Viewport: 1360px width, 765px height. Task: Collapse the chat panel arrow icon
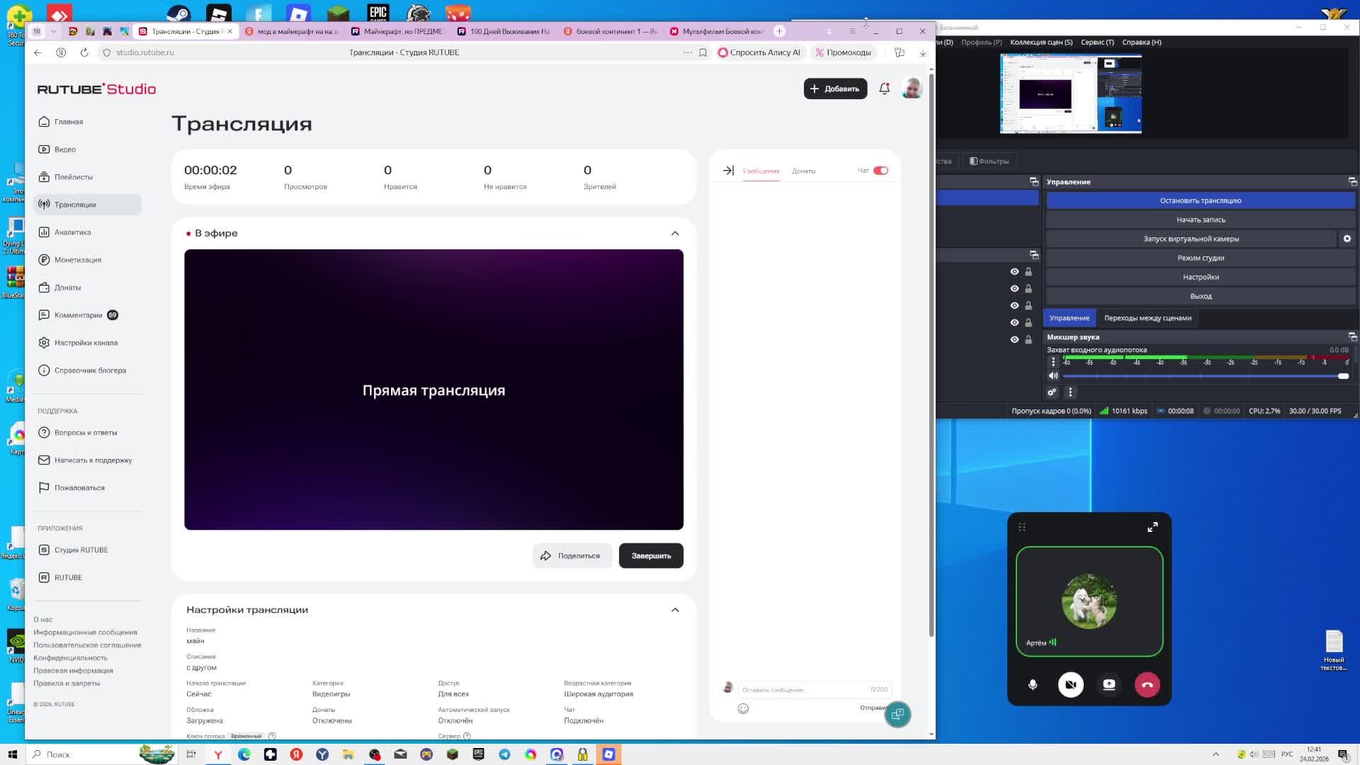click(728, 171)
